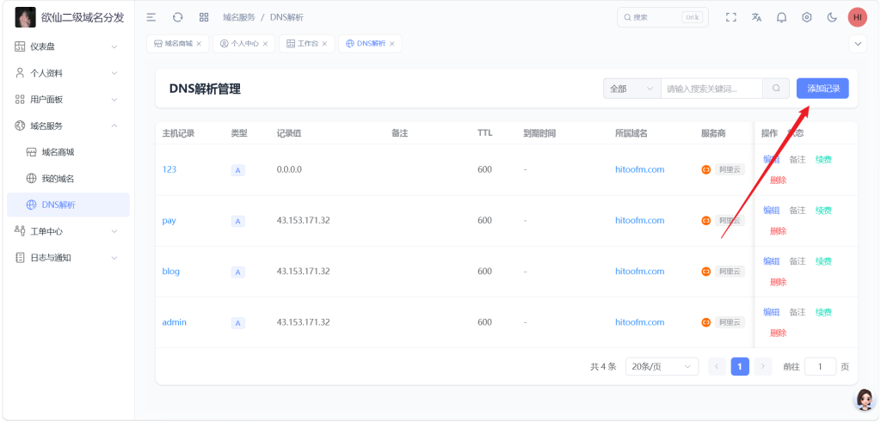
Task: Click the refresh page icon
Action: point(177,17)
